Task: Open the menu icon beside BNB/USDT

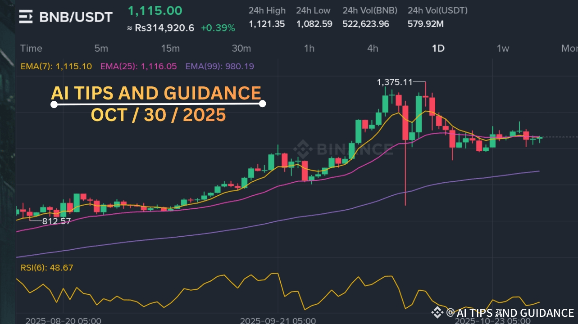Action: click(x=26, y=18)
